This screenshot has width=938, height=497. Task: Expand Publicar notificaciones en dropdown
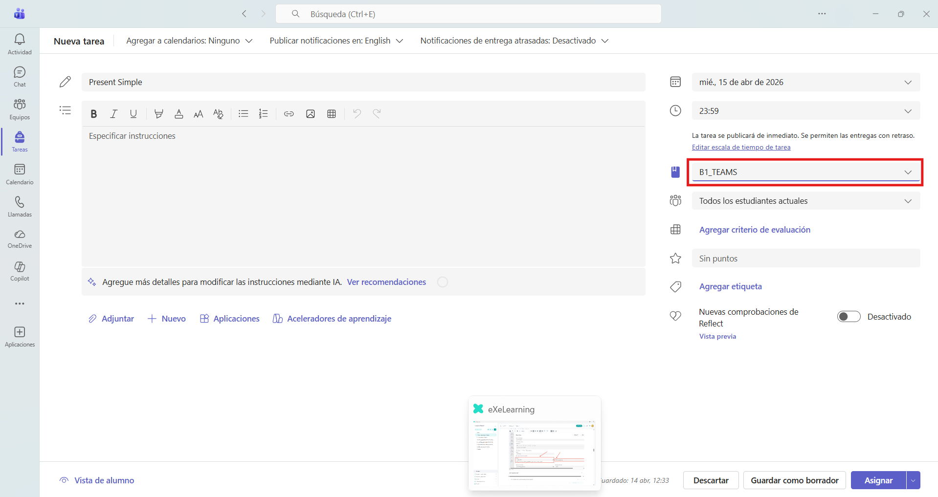click(336, 41)
